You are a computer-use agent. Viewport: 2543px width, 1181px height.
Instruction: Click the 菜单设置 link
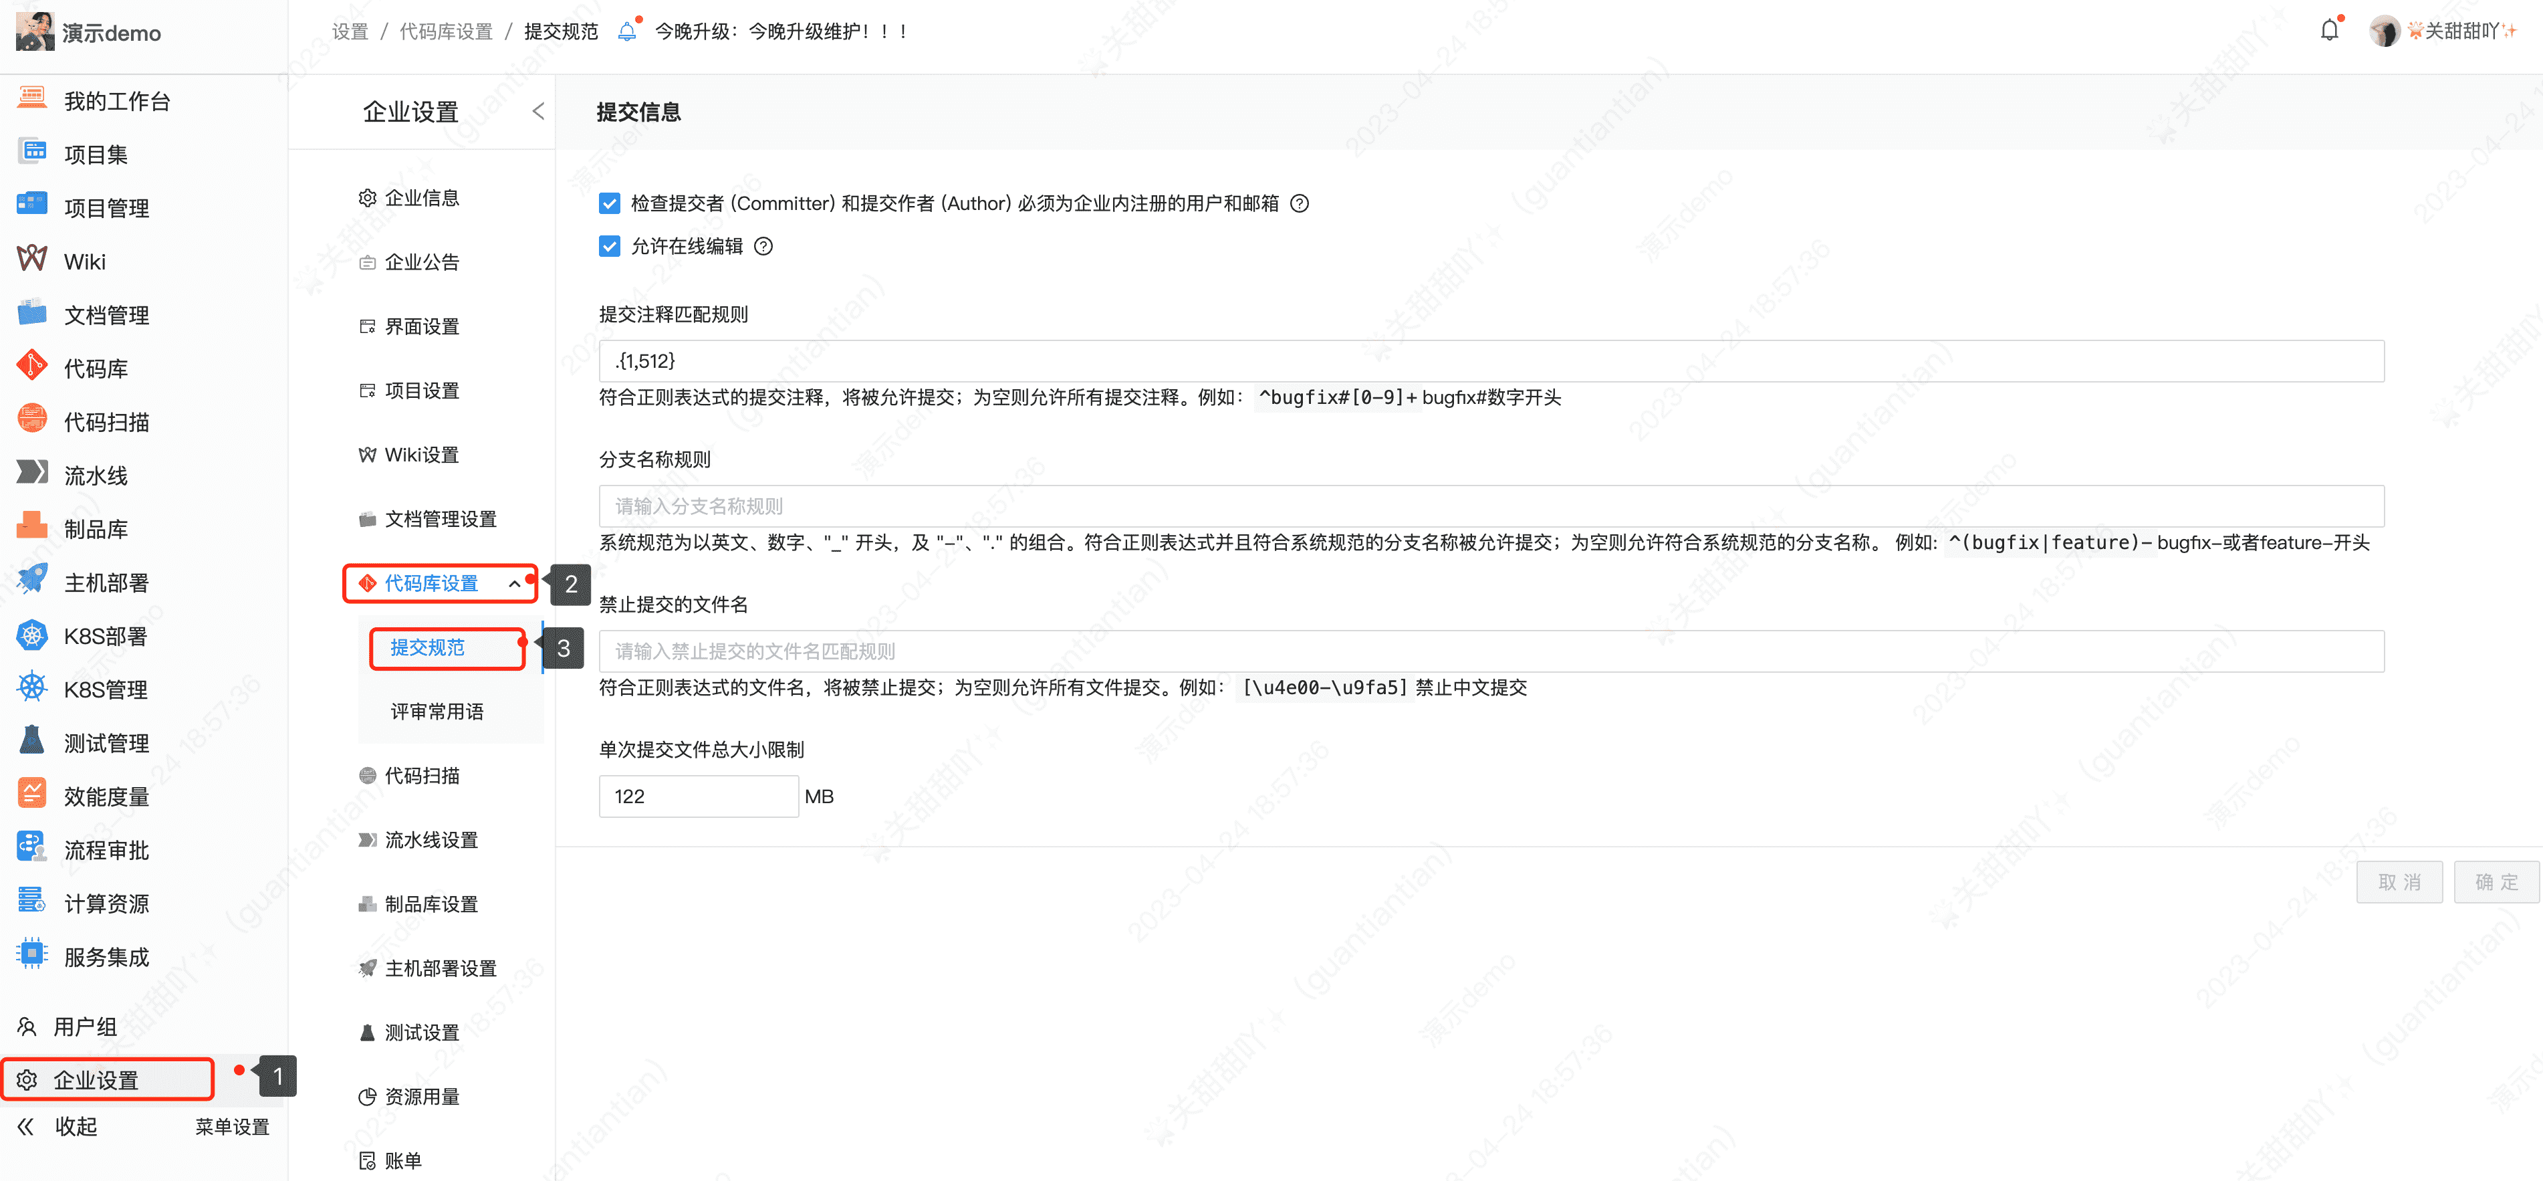tap(232, 1127)
